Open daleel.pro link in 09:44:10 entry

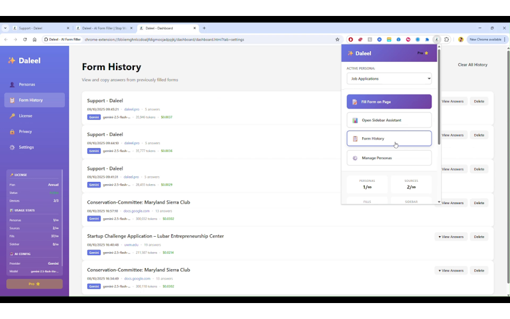coord(132,143)
